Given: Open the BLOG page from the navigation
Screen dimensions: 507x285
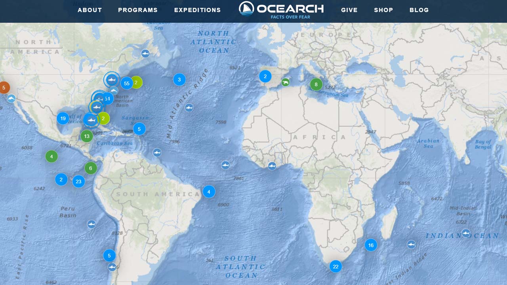Looking at the screenshot, I should click(419, 10).
